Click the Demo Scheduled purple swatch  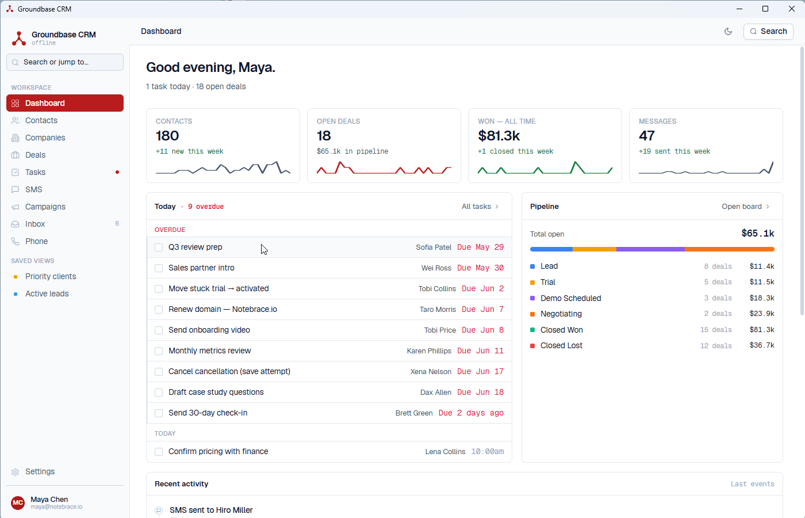pos(532,298)
